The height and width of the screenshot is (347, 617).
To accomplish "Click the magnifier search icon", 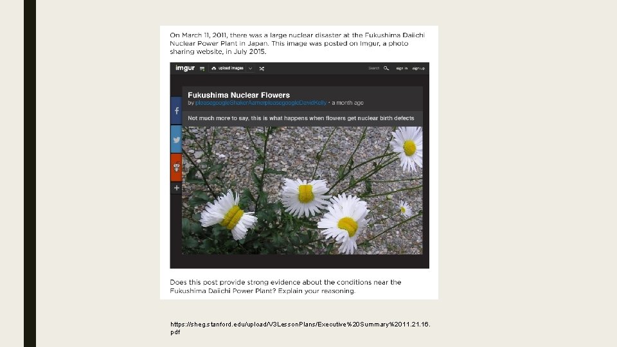I will (x=386, y=68).
